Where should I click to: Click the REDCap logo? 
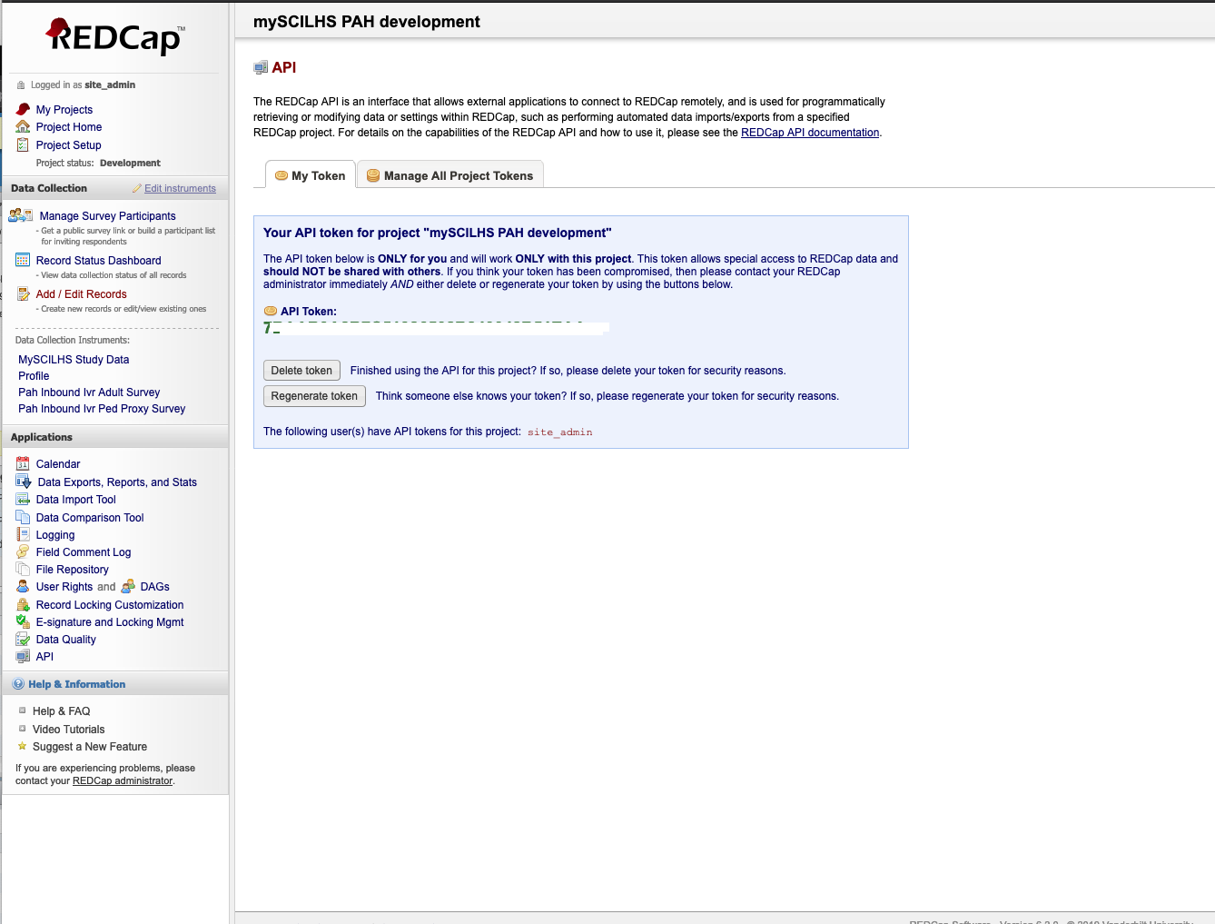click(x=115, y=37)
